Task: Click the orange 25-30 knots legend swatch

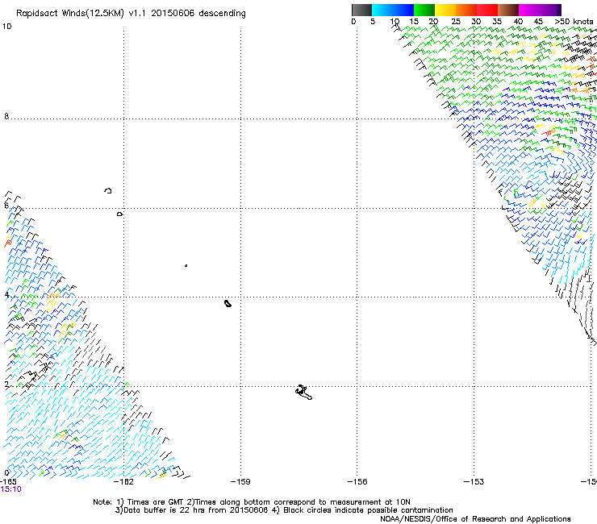Action: click(466, 10)
